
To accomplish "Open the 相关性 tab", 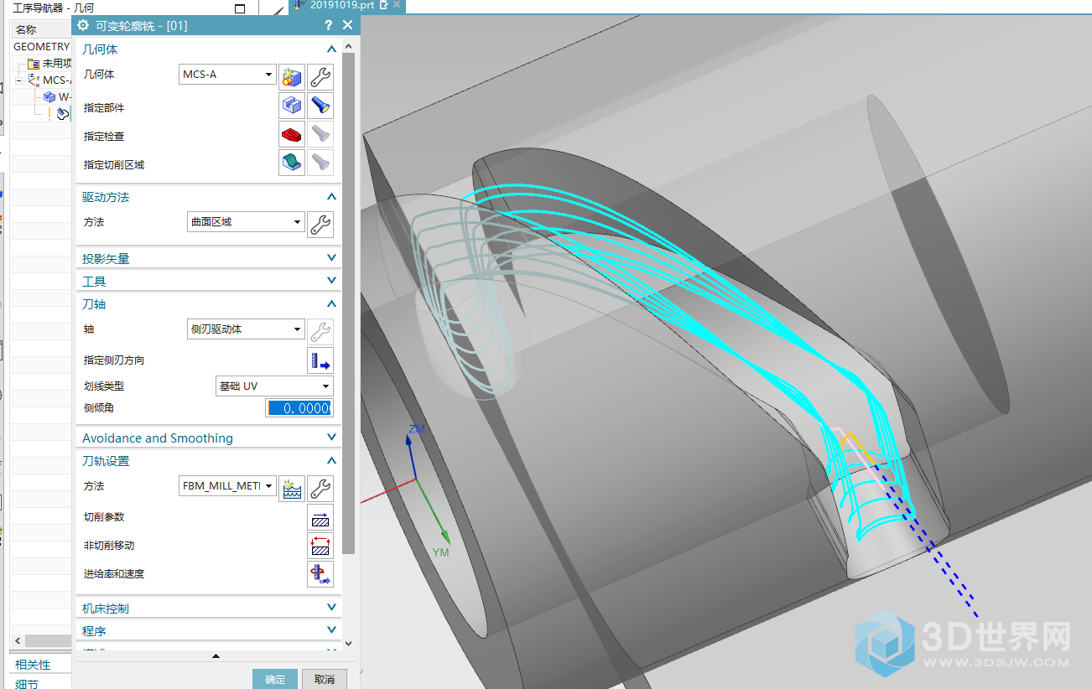I will [x=33, y=665].
